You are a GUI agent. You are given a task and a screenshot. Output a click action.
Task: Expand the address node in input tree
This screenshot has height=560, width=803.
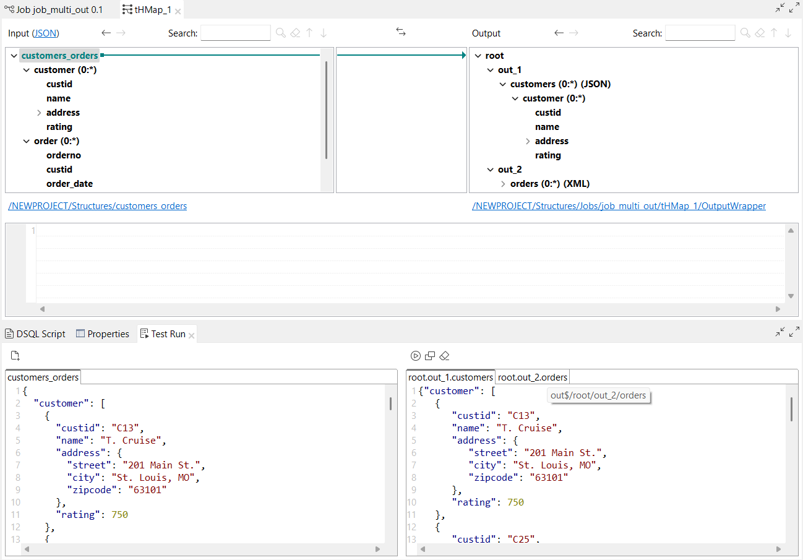[38, 112]
